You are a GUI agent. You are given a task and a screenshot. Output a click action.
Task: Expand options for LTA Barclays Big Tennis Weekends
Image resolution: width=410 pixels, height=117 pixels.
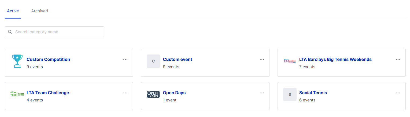pos(398,60)
